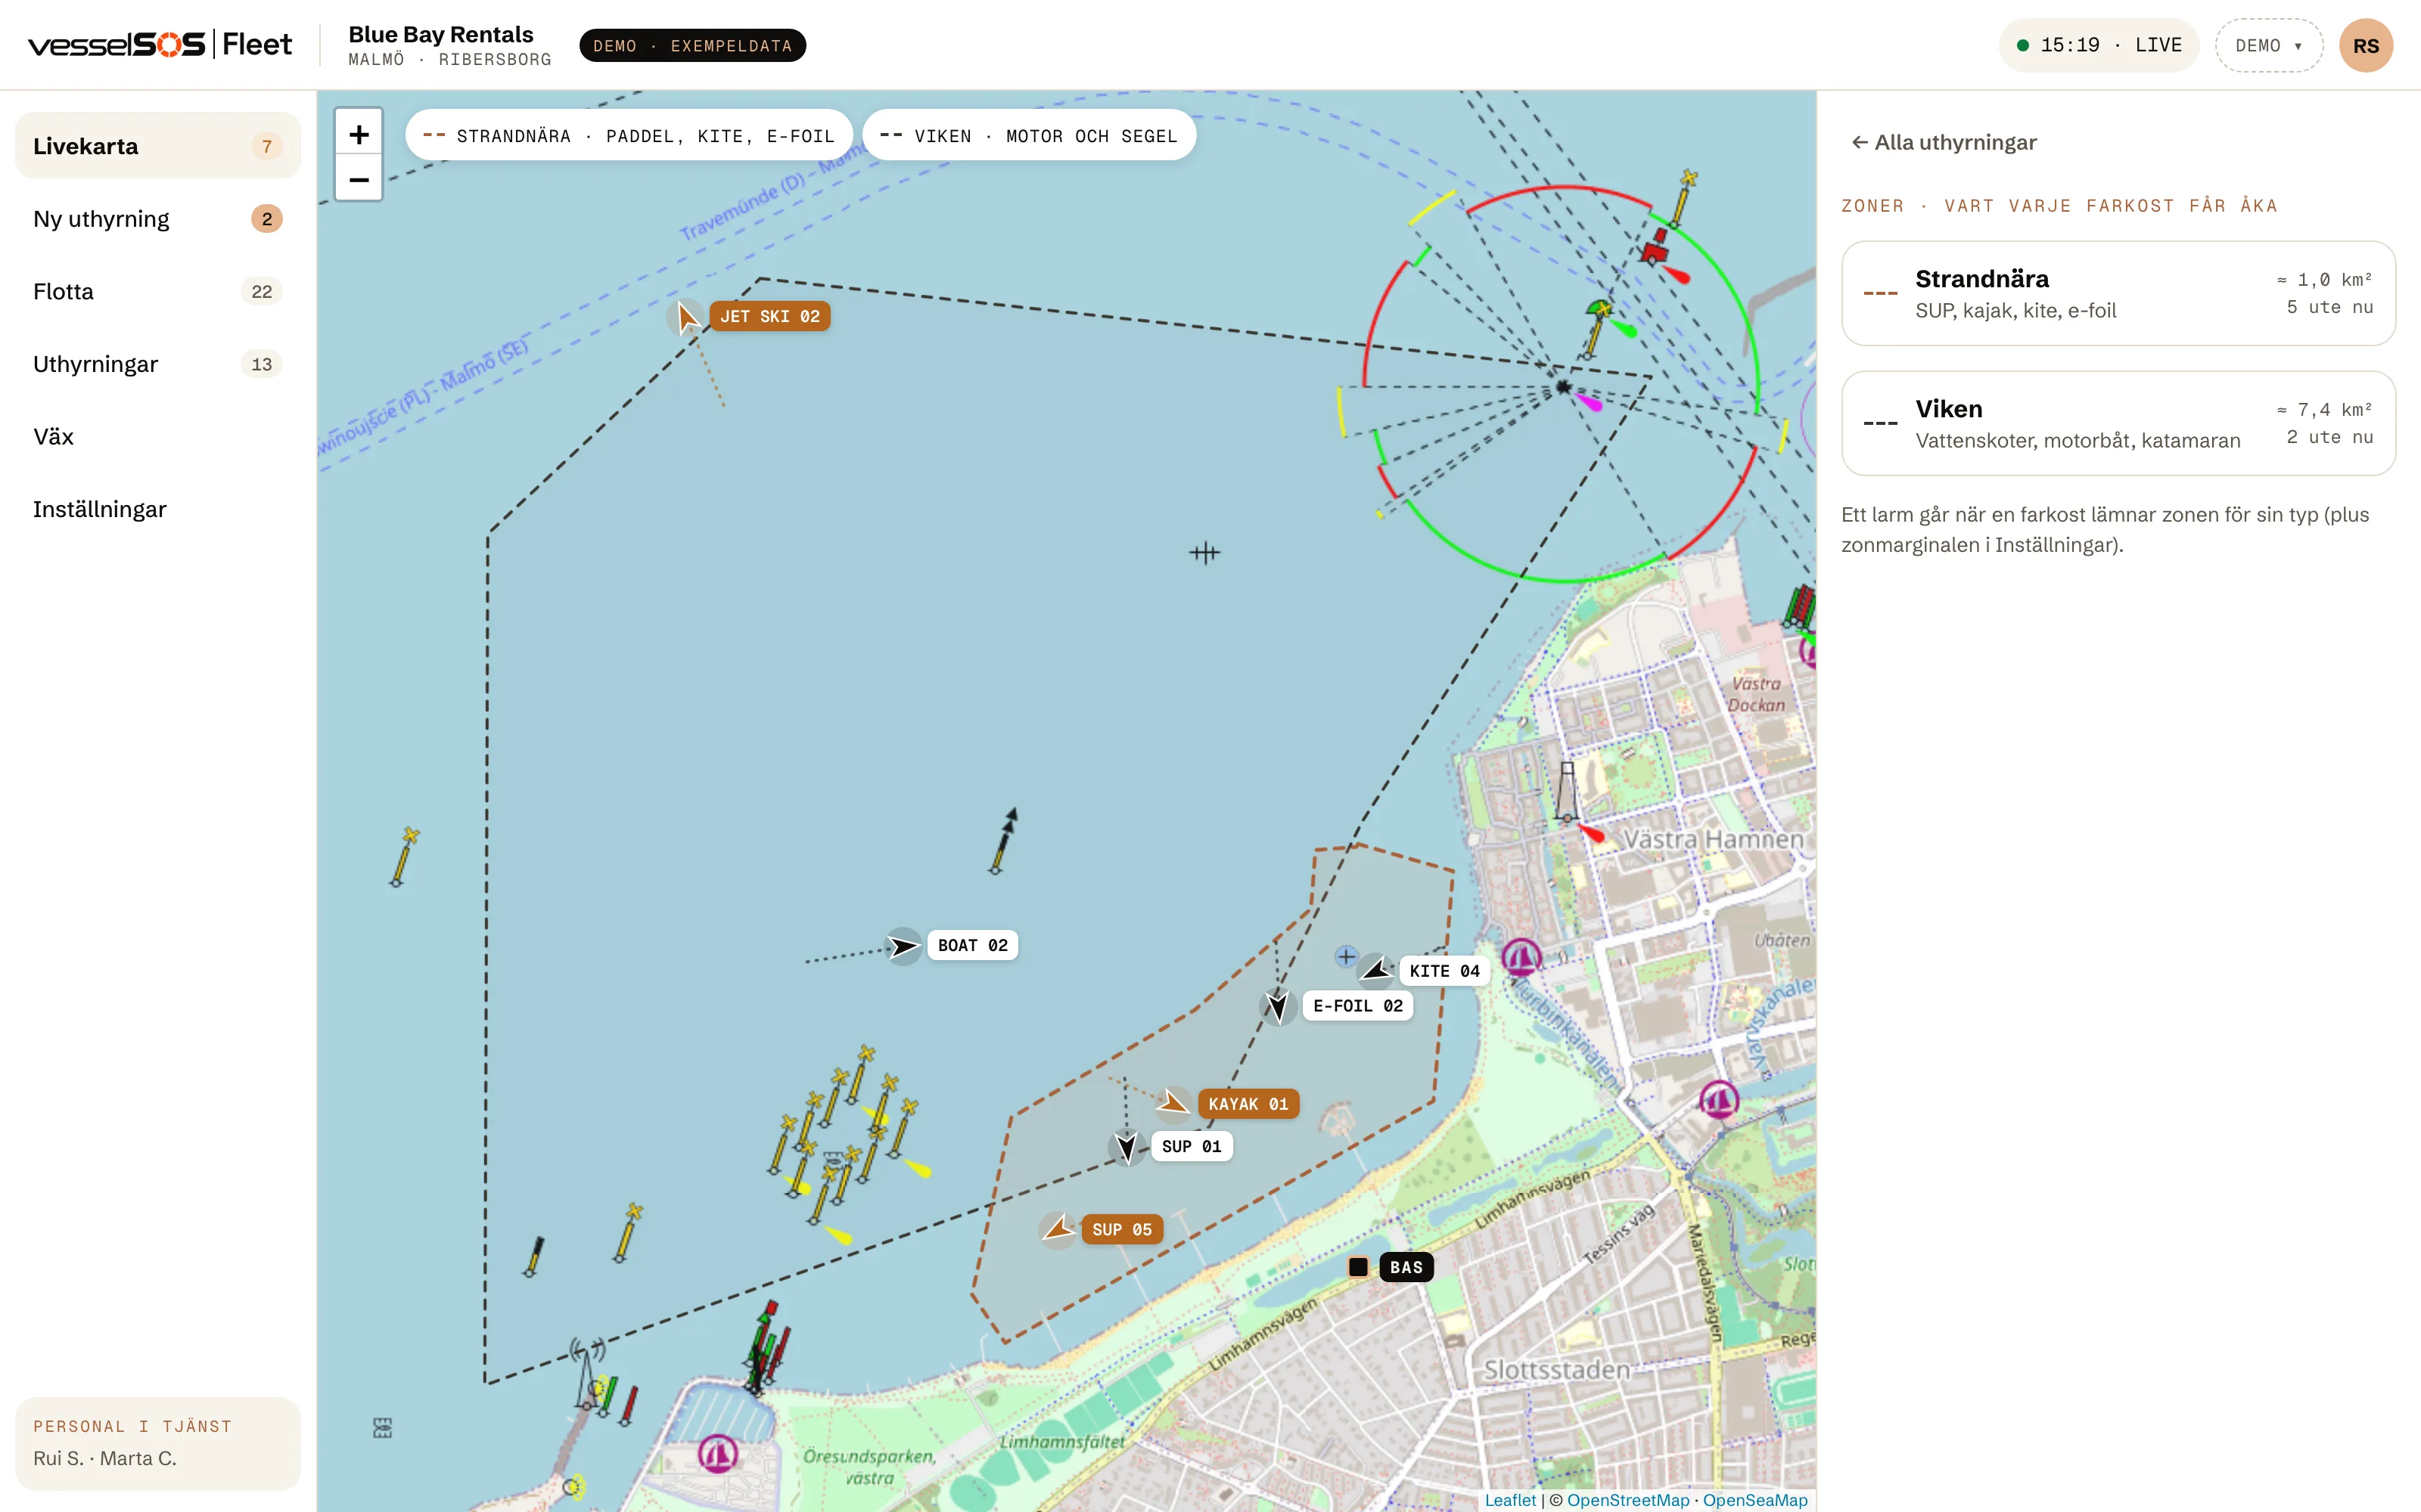The image size is (2421, 1512).
Task: Go to the Flotta section
Action: coord(157,291)
